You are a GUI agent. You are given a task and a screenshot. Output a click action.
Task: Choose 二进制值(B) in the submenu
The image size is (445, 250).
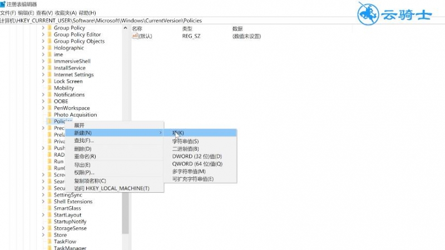point(200,149)
